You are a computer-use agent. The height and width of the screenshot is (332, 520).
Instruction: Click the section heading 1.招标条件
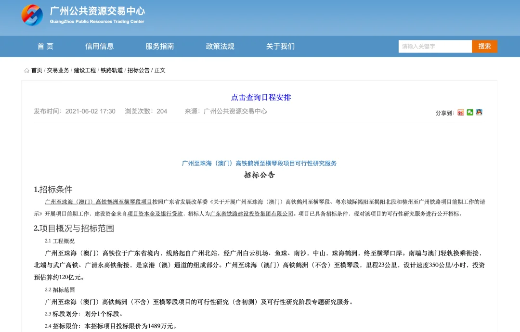coord(53,190)
